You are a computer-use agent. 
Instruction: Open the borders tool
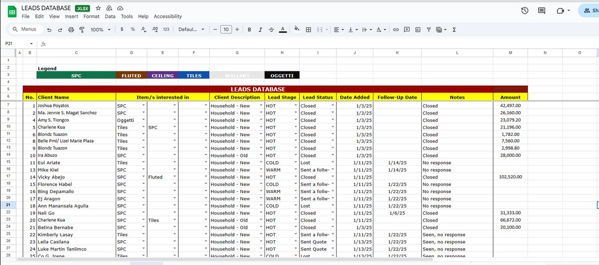coord(309,29)
